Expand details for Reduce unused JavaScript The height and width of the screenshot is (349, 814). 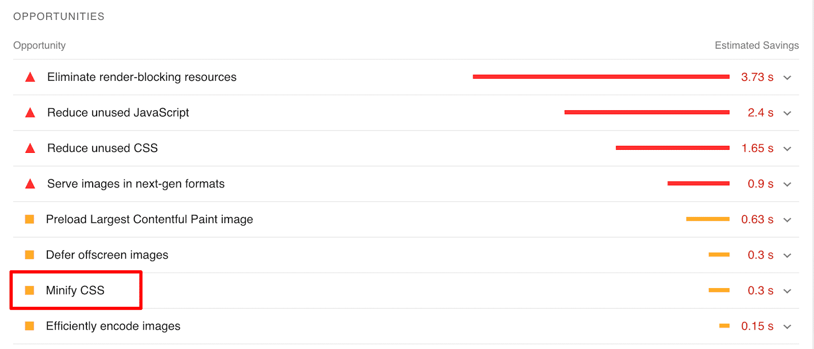point(787,113)
